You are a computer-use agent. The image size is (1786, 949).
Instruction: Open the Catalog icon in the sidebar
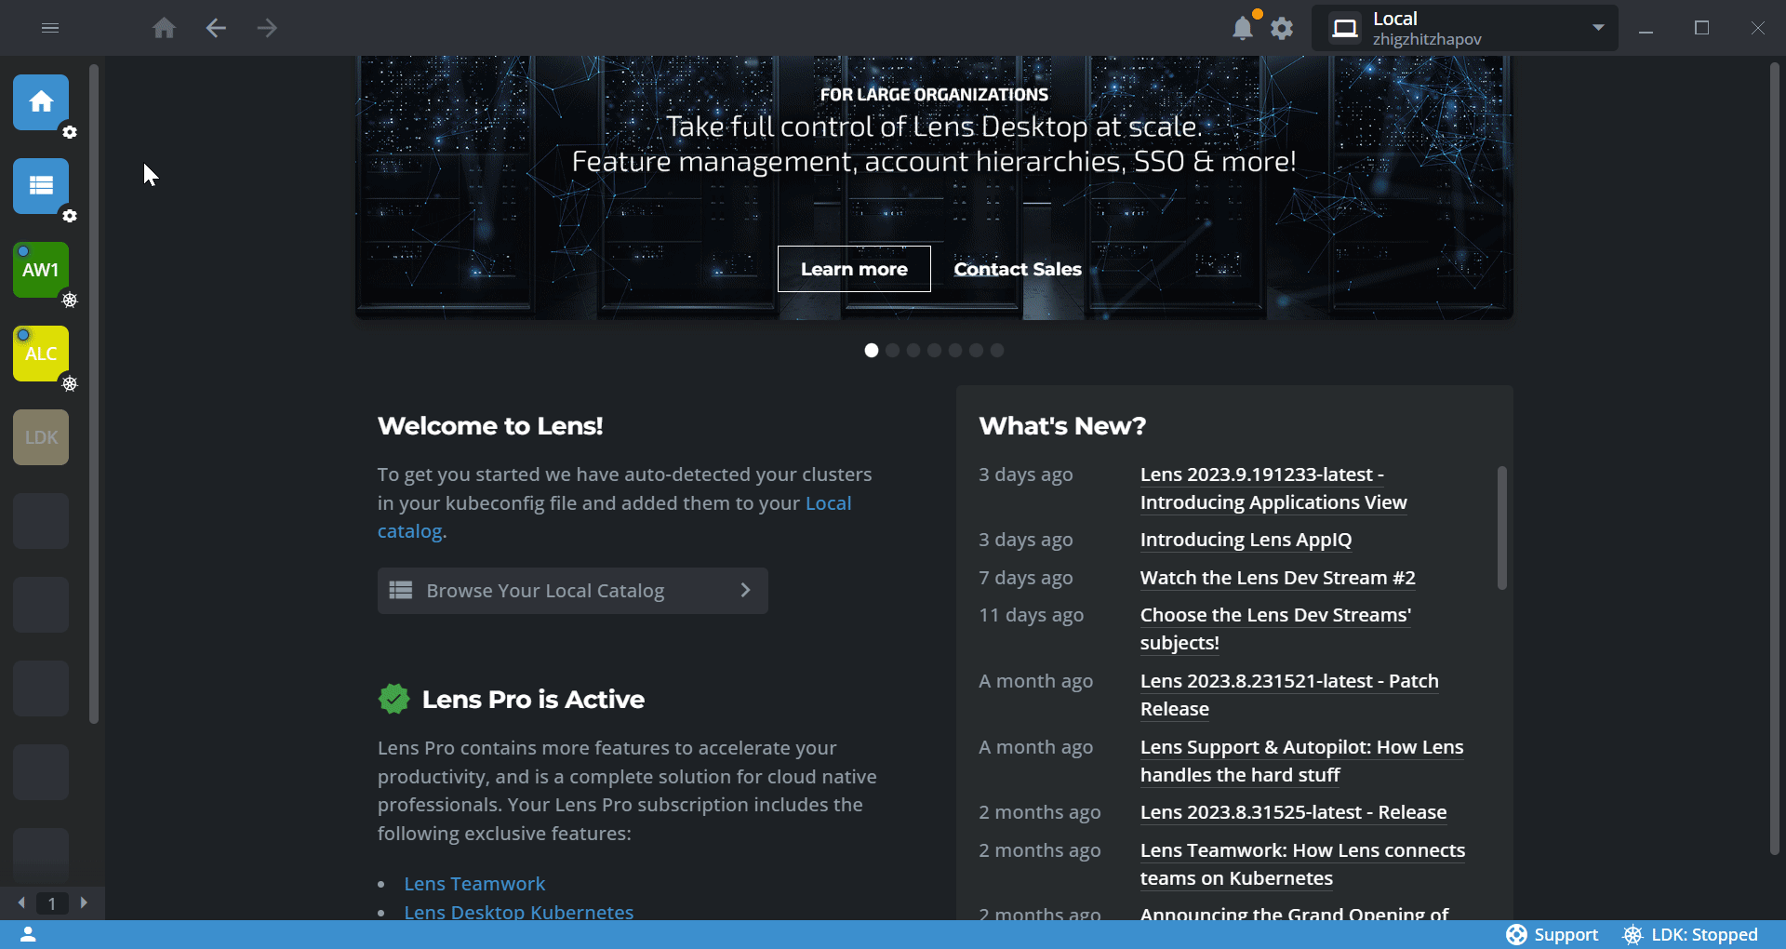pos(41,186)
